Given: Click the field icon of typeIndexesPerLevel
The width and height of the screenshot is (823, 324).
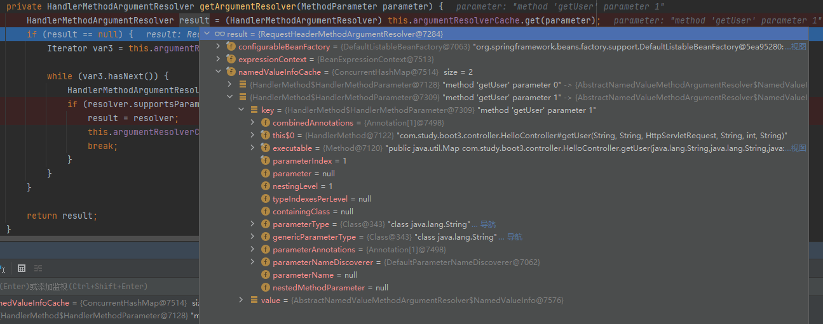Looking at the screenshot, I should [266, 198].
